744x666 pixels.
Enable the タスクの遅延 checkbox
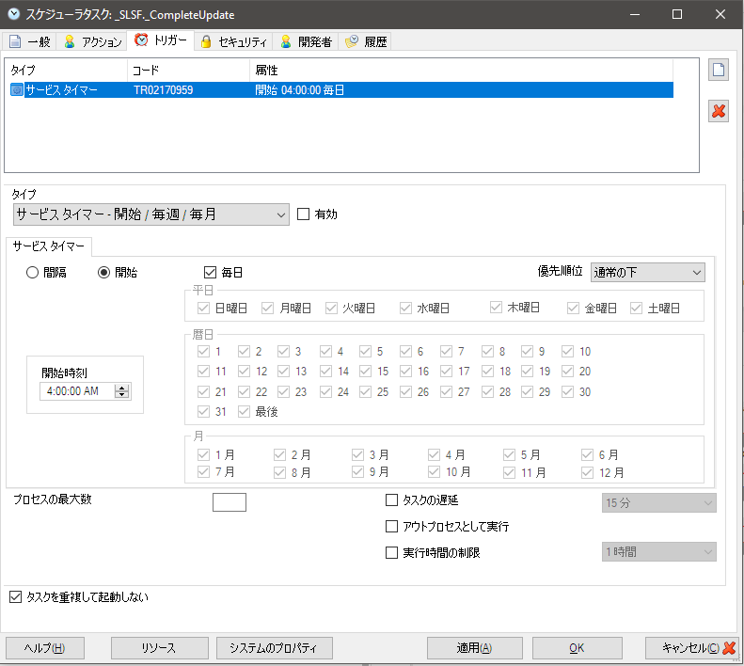391,499
